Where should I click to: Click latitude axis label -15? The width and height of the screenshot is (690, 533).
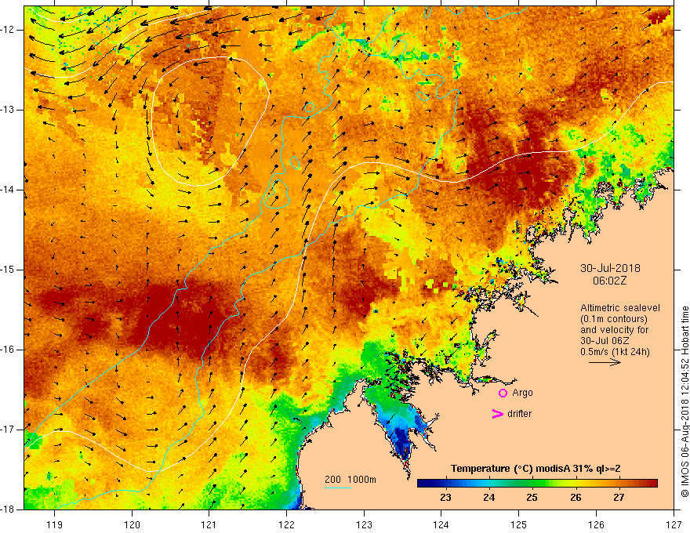pos(9,270)
